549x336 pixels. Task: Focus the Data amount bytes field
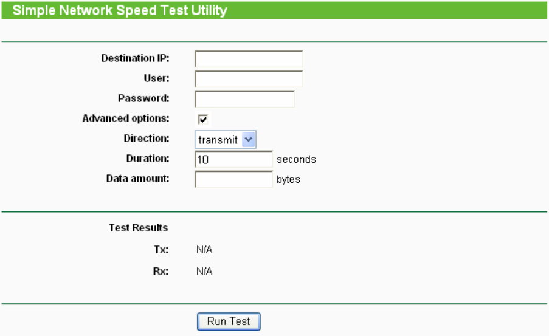click(x=233, y=179)
